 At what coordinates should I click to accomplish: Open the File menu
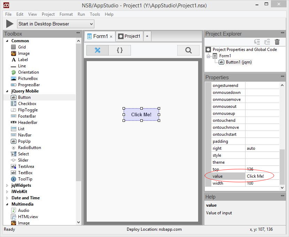click(8, 14)
